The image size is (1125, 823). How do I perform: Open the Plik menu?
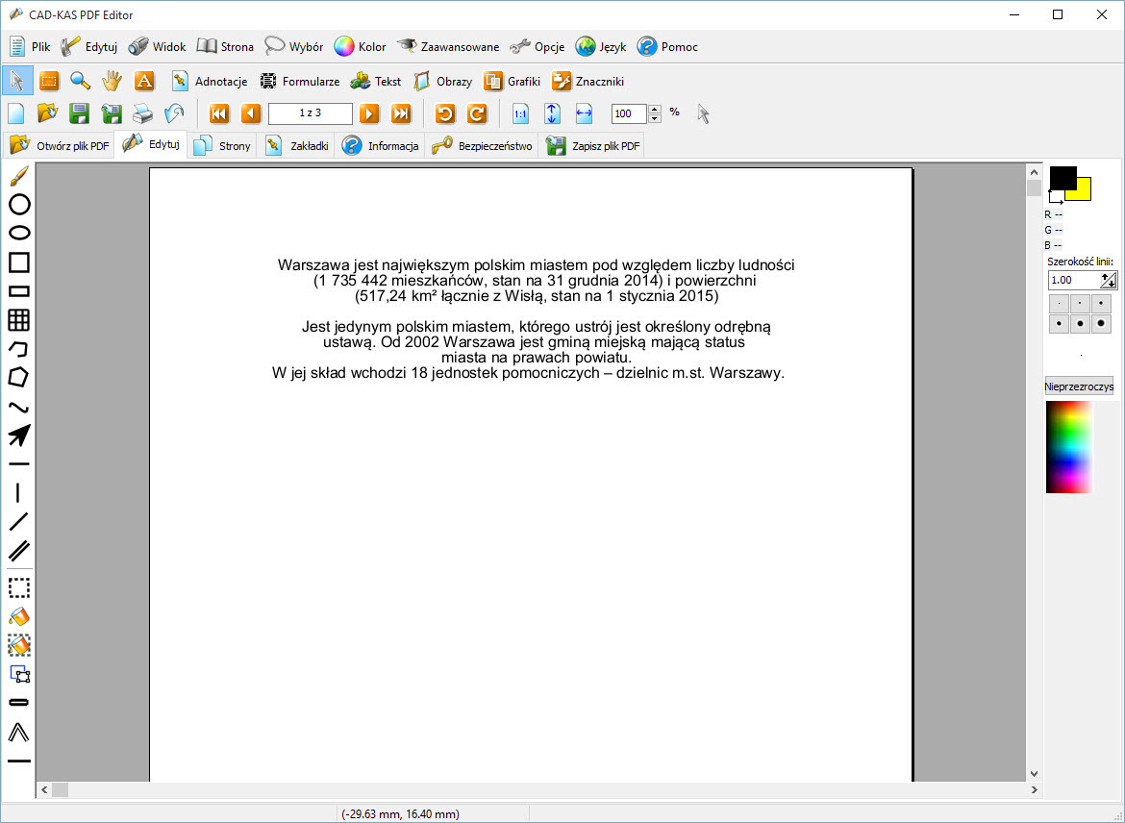click(x=30, y=47)
